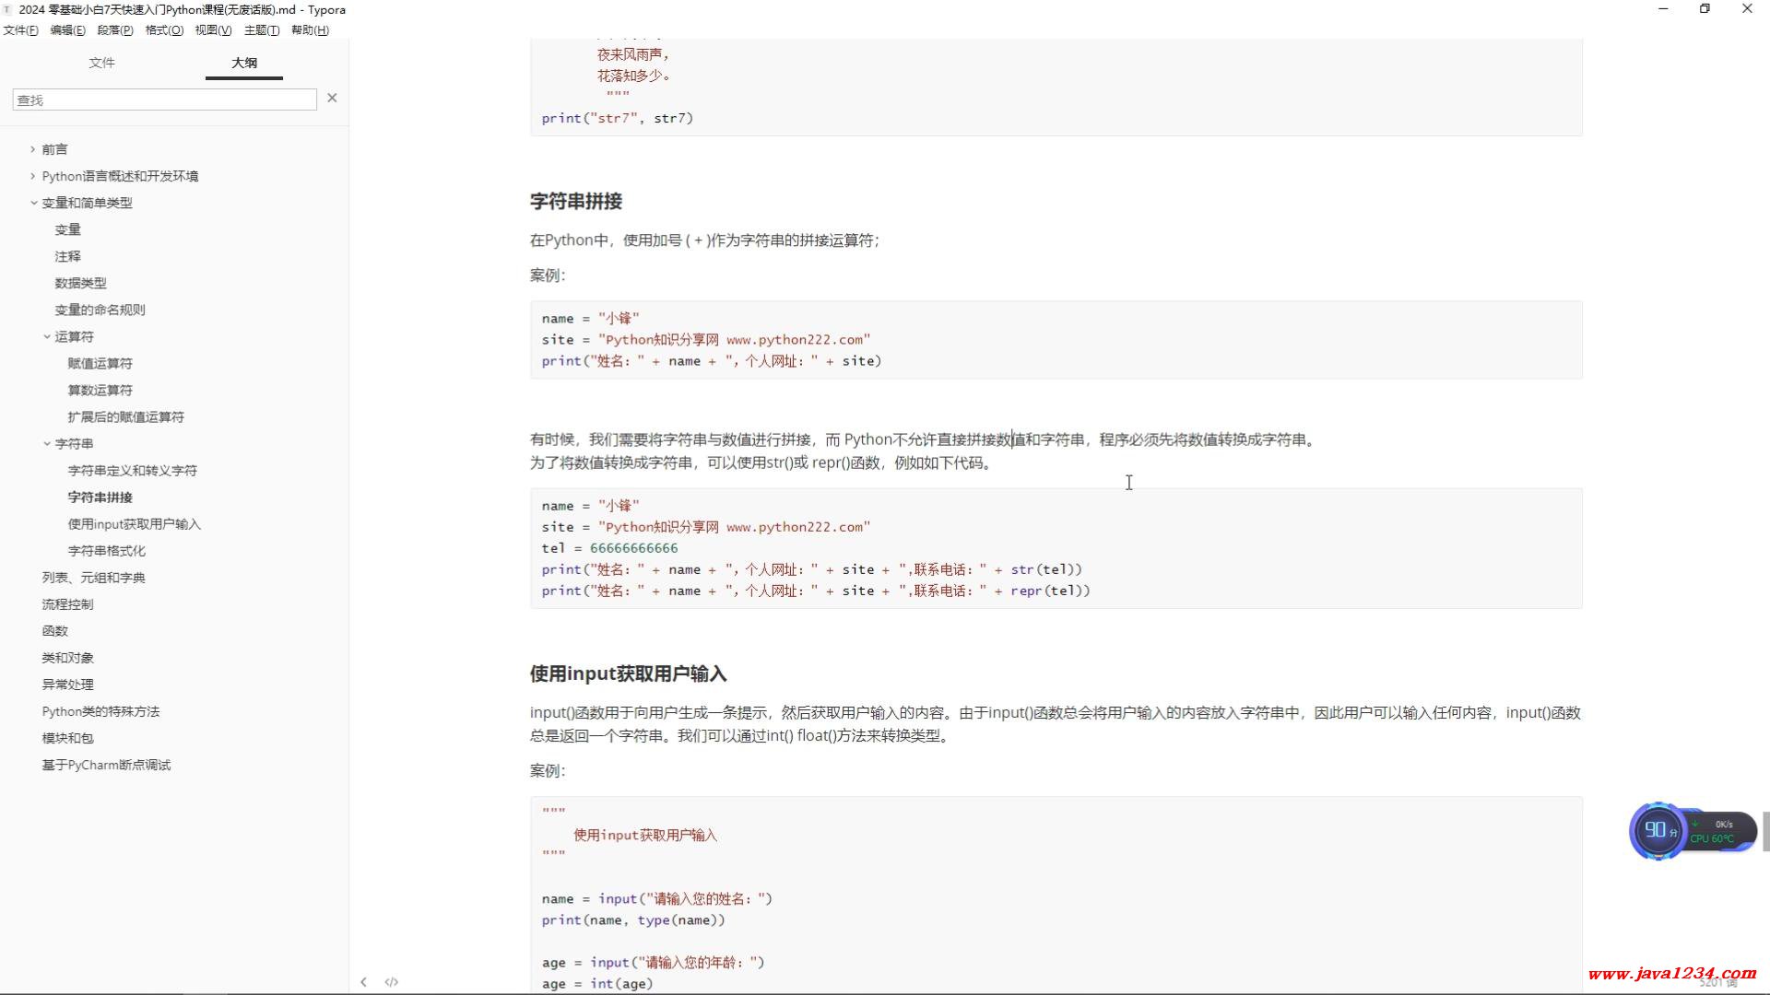
Task: Minimize the Typora window
Action: coord(1663,9)
